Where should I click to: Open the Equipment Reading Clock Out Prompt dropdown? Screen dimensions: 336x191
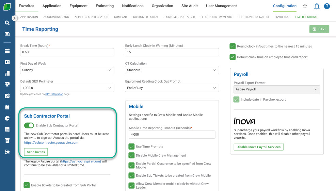coord(172,88)
